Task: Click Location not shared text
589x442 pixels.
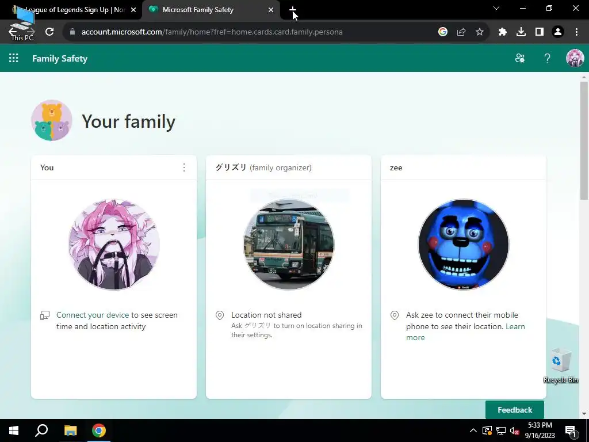Action: click(266, 315)
